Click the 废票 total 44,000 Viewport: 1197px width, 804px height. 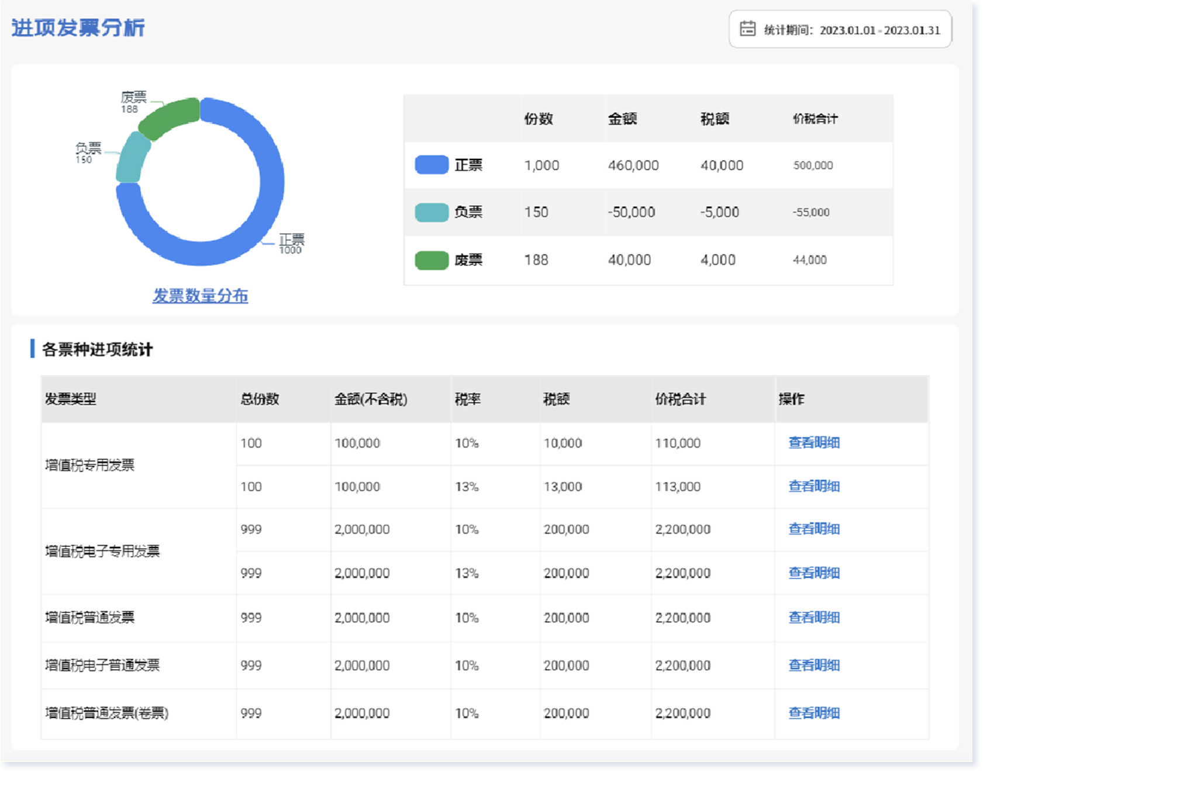coord(810,260)
